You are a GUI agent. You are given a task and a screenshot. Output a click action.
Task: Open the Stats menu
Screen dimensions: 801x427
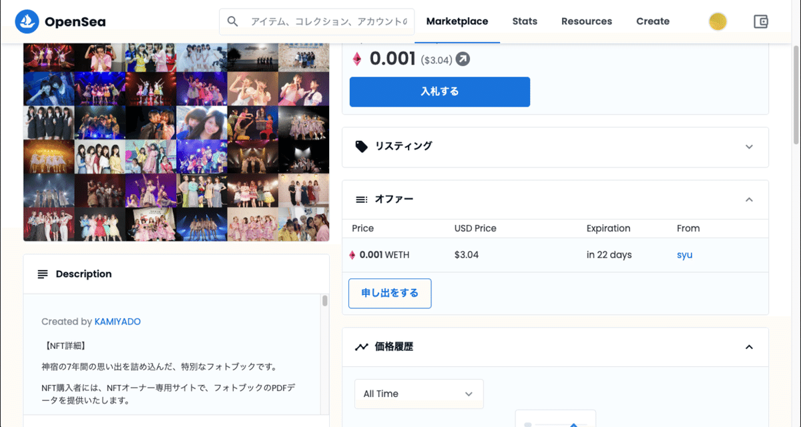coord(525,21)
